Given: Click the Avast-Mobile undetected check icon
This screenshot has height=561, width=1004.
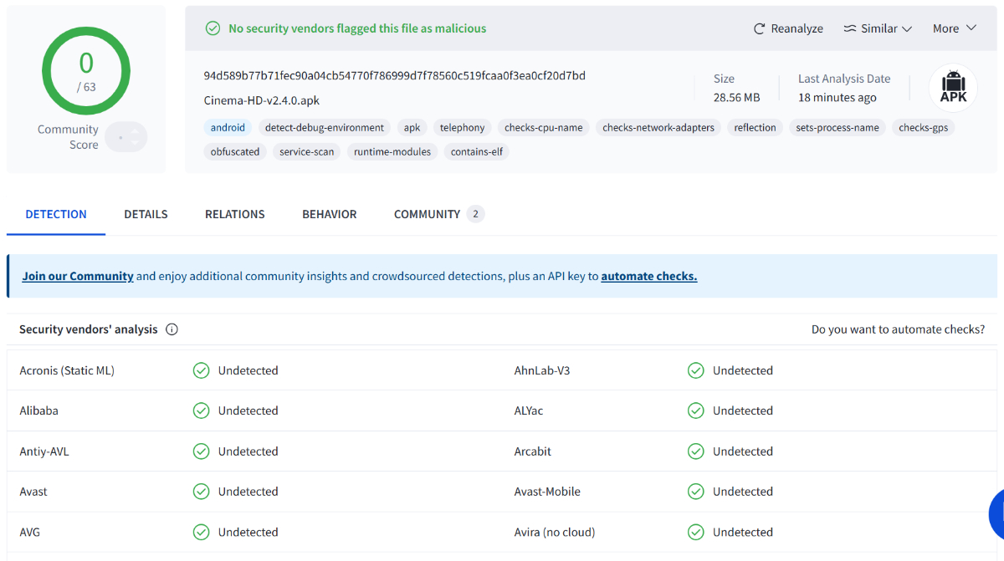Looking at the screenshot, I should tap(695, 492).
